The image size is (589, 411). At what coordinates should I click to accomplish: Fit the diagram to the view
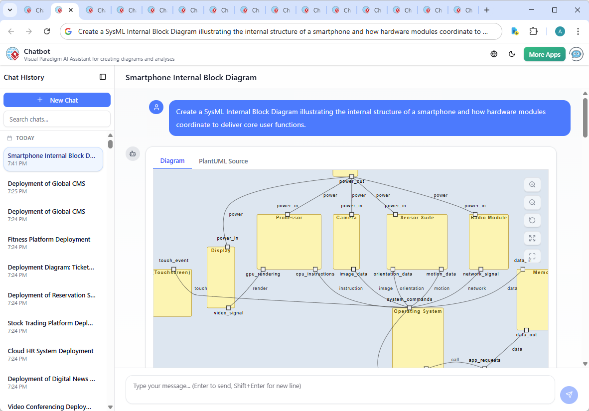(532, 256)
